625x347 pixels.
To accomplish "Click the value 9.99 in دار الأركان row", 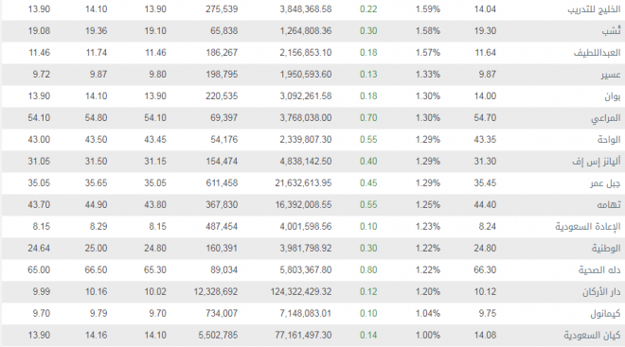I will coord(42,291).
